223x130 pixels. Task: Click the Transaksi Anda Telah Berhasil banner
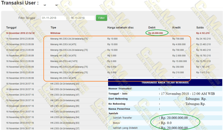pyautogui.click(x=165, y=82)
